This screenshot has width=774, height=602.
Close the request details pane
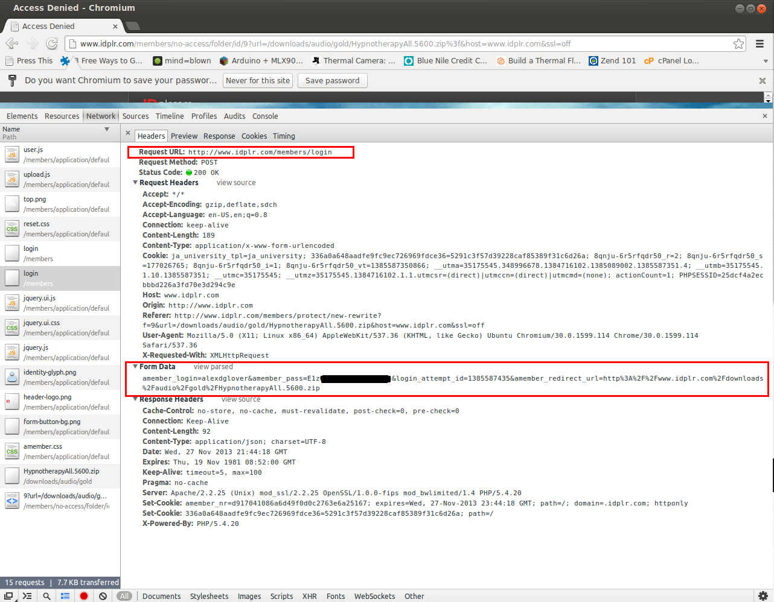coord(128,133)
